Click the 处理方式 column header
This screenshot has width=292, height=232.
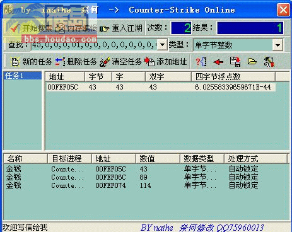[255, 158]
